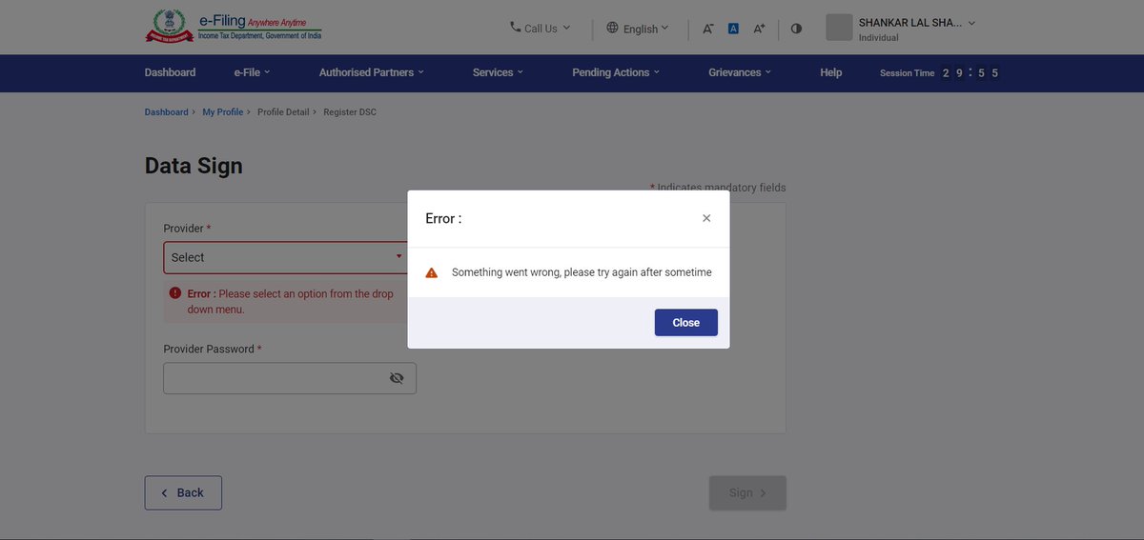Screen dimensions: 1144x540
Task: Click the Profile Detail breadcrumb
Action: [283, 112]
